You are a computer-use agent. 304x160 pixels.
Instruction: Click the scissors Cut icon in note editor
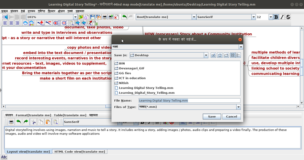pyautogui.click(x=33, y=122)
